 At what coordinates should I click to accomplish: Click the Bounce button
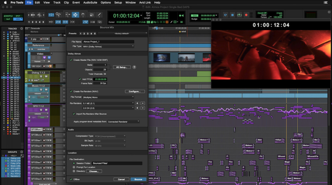[138, 179]
